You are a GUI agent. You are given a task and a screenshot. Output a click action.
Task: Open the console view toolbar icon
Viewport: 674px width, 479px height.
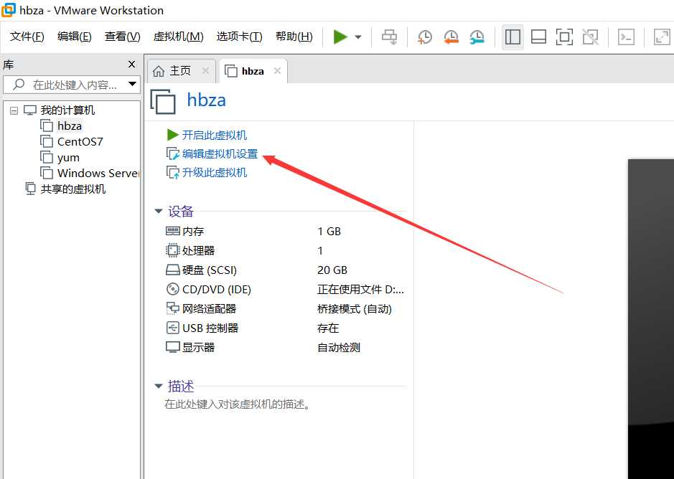click(626, 37)
